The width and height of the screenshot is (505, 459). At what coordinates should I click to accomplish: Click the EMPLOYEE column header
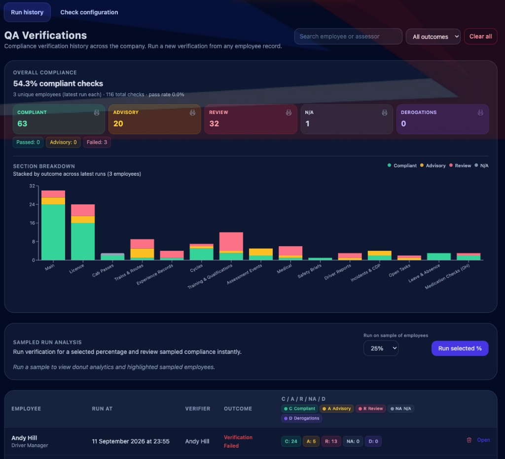pos(26,408)
